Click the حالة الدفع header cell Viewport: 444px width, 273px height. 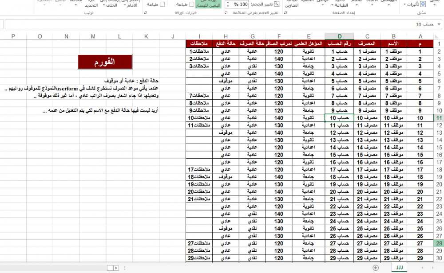(226, 44)
